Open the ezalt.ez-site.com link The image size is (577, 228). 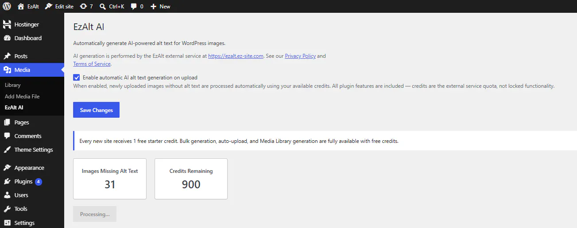(236, 56)
